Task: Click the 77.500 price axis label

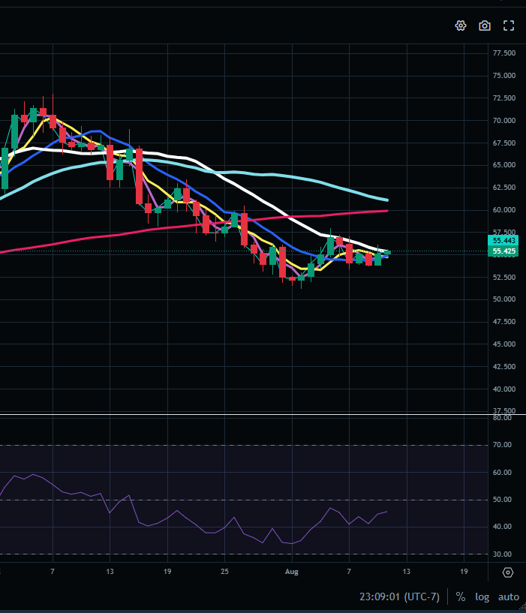Action: pos(504,53)
